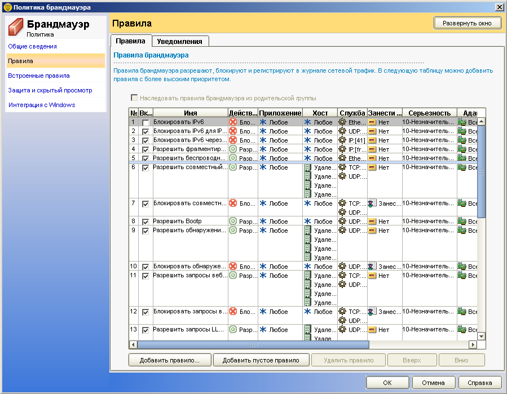Toggle the checkbox for rule 3

146,140
